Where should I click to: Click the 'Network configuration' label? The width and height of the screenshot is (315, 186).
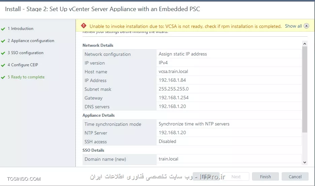click(107, 54)
